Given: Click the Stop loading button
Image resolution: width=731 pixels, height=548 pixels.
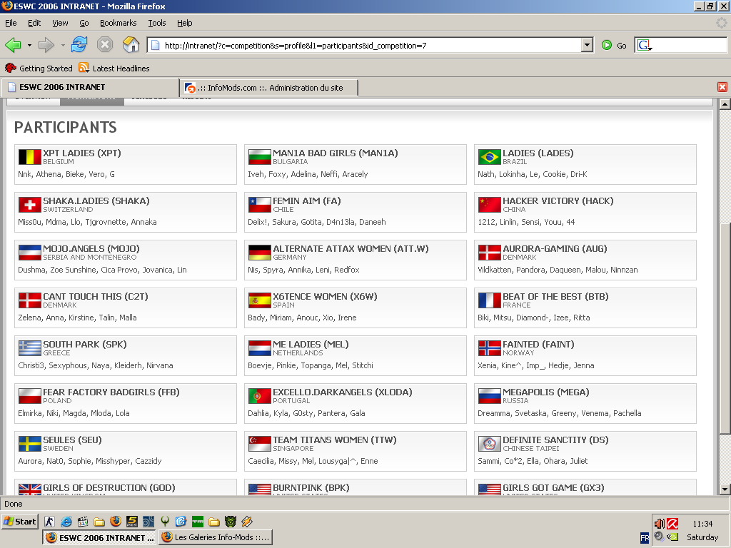Looking at the screenshot, I should pyautogui.click(x=105, y=45).
